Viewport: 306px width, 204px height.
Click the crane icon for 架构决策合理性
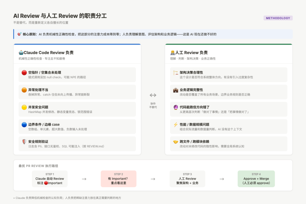point(176,73)
